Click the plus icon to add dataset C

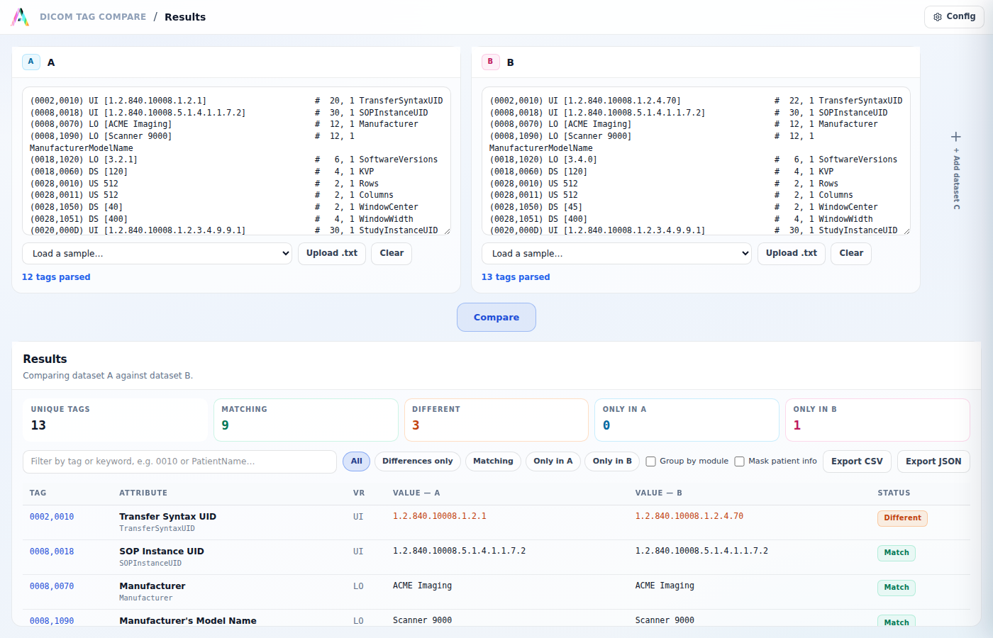pyautogui.click(x=956, y=137)
